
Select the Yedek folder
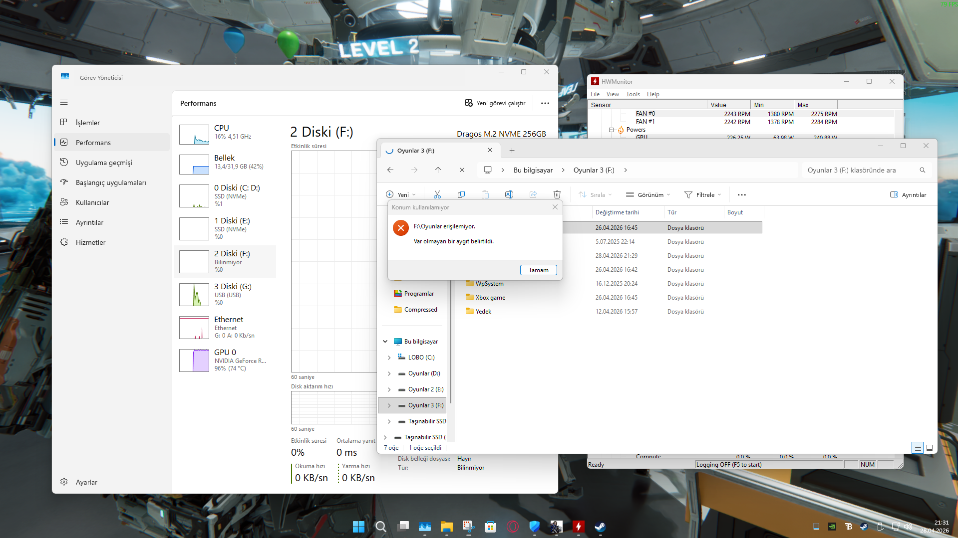[478, 311]
